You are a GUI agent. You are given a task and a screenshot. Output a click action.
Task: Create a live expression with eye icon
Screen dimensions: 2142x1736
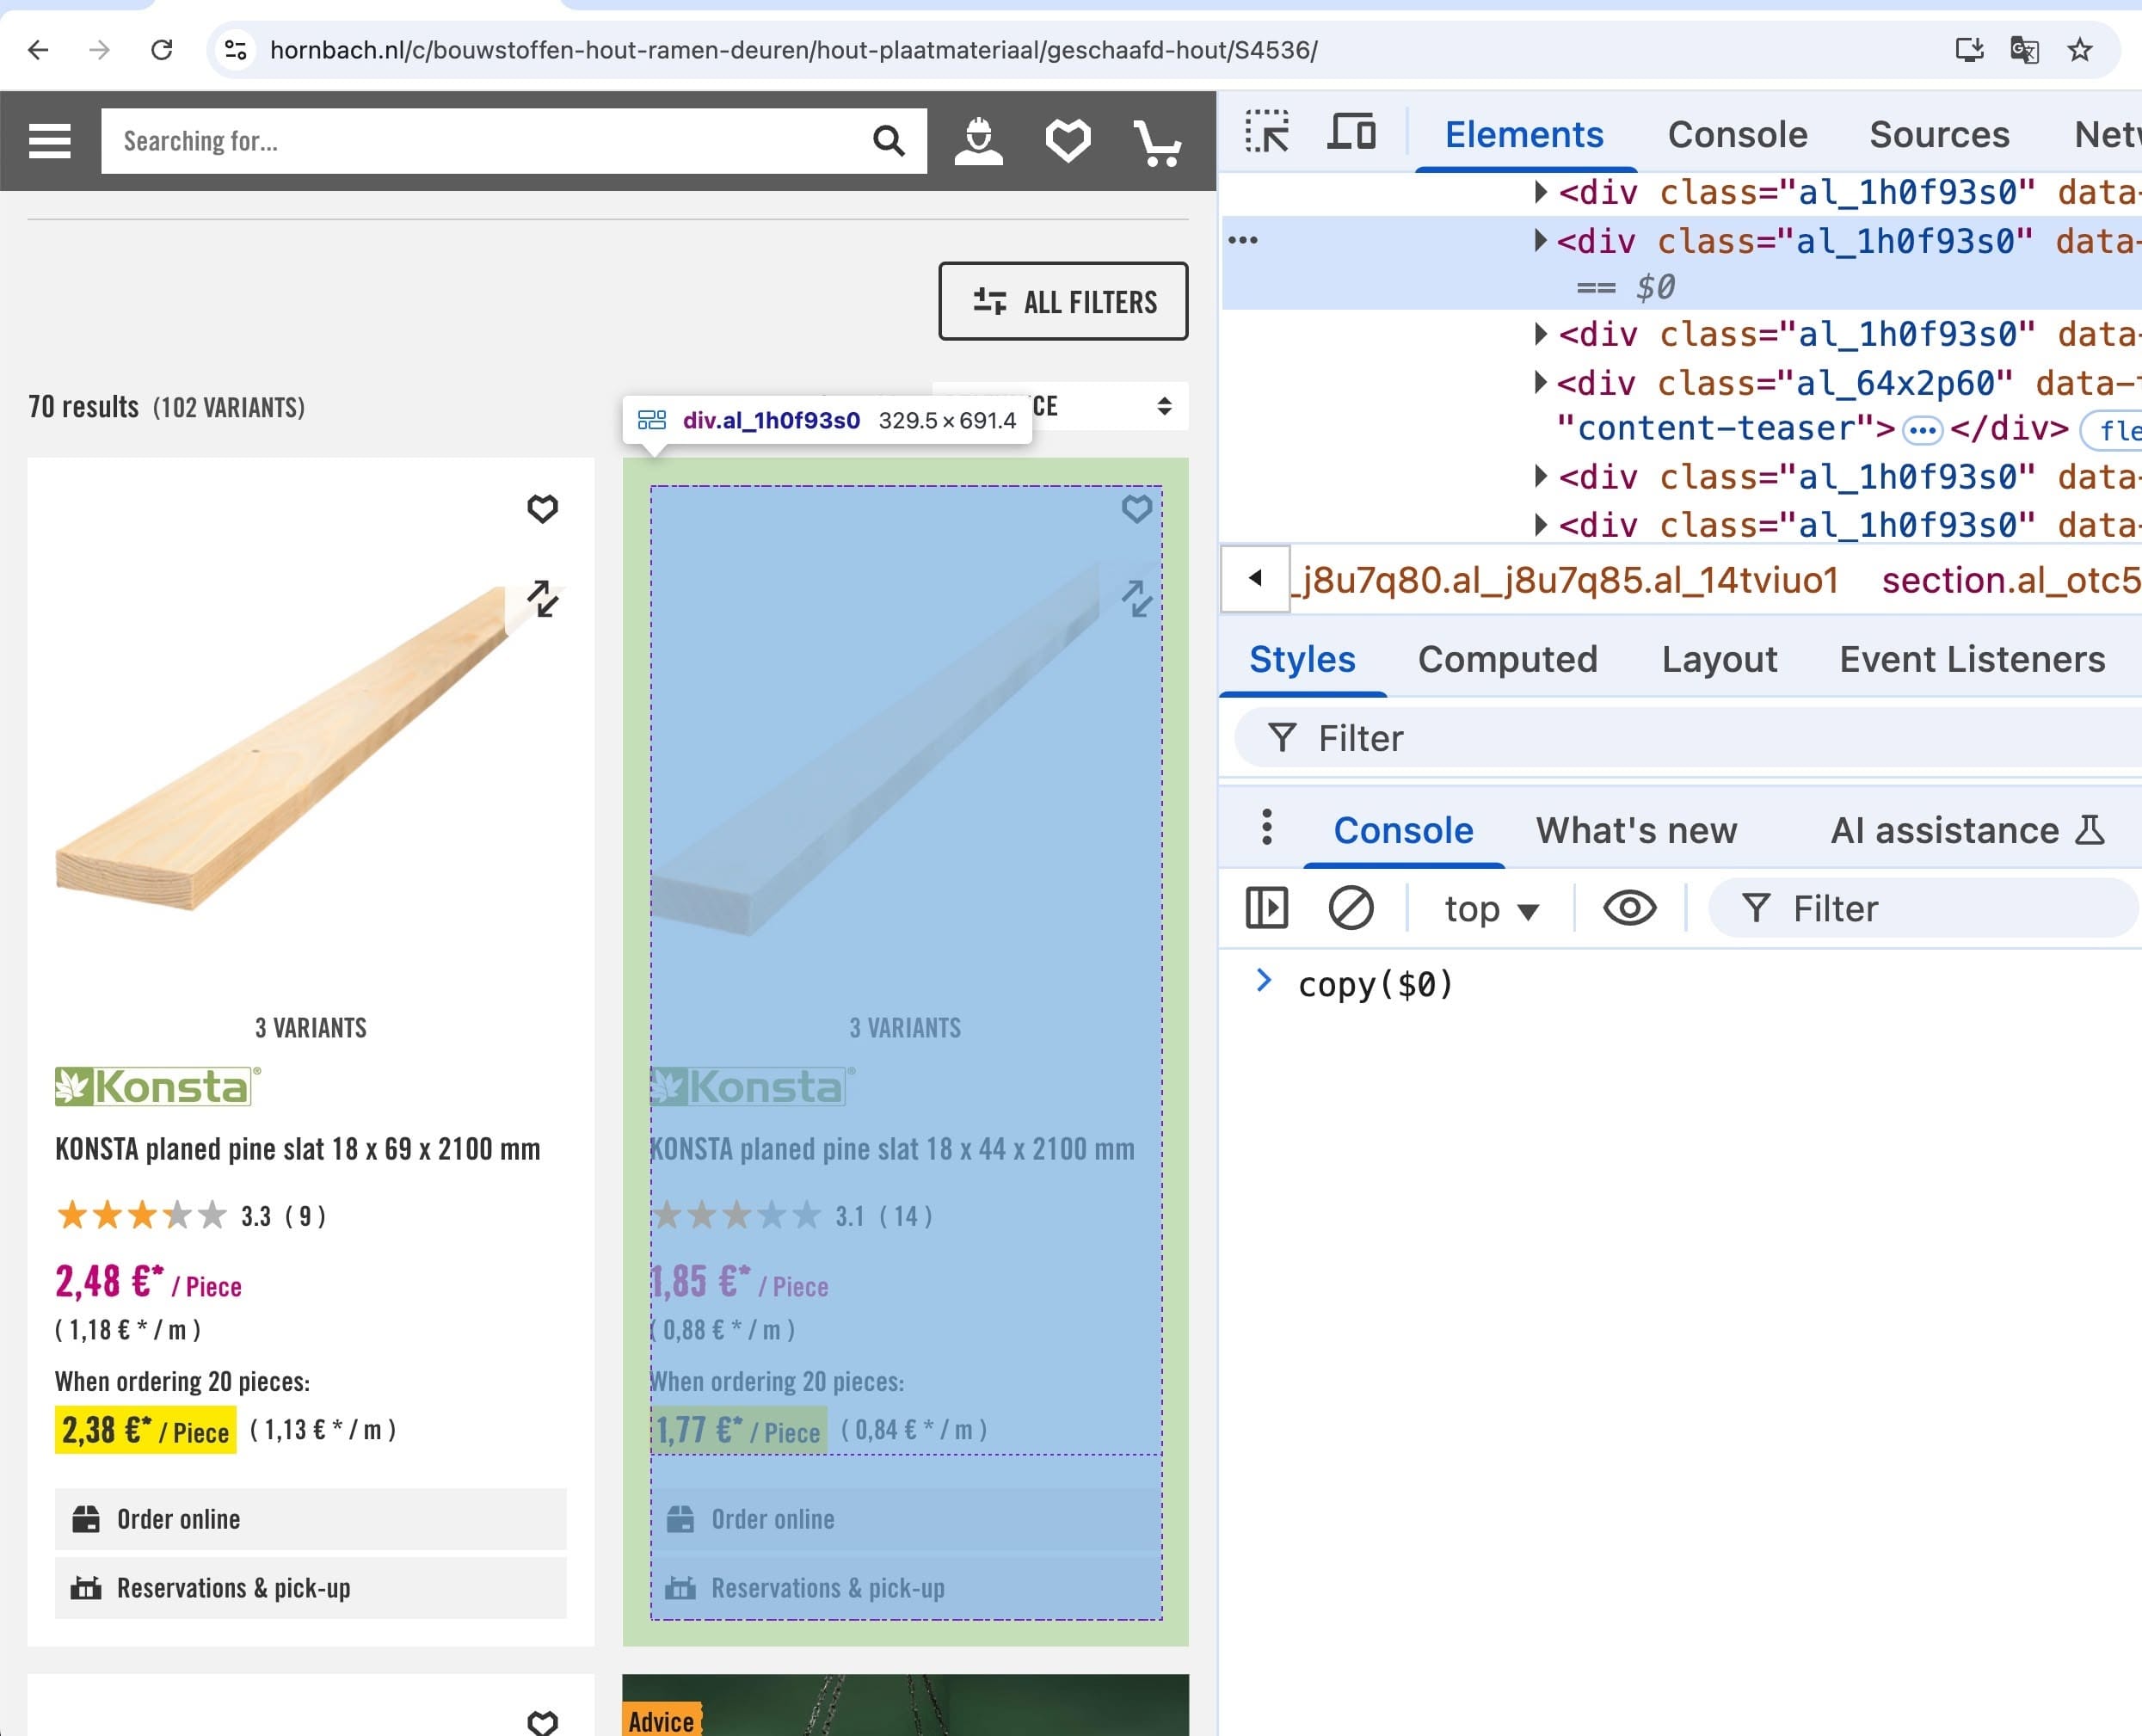click(x=1629, y=908)
